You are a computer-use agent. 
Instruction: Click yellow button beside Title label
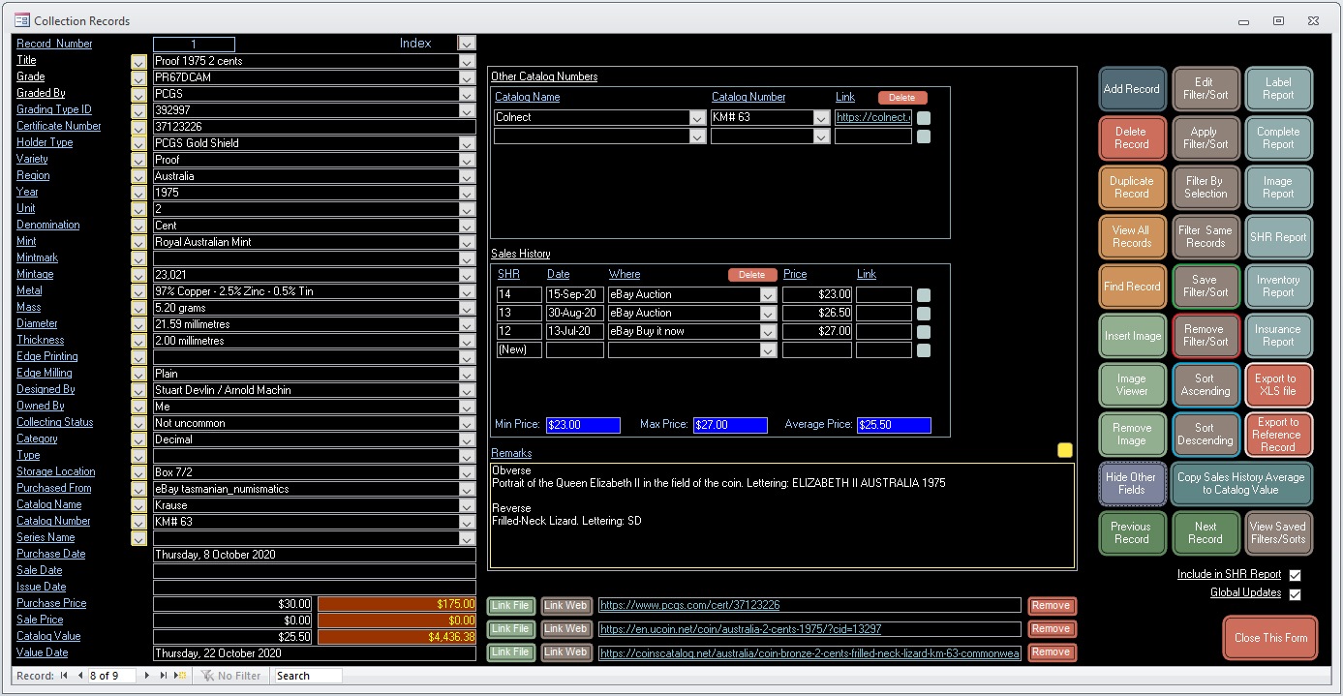tap(138, 61)
